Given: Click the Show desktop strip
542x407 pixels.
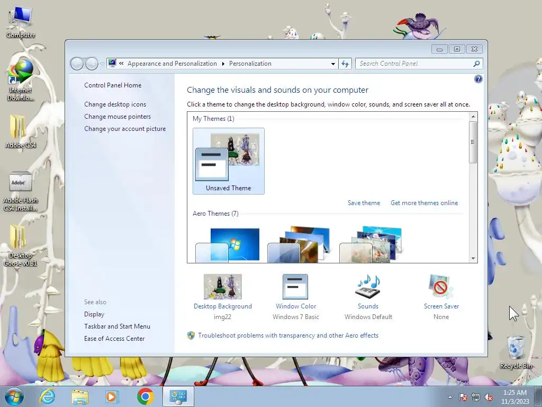Looking at the screenshot, I should coord(538,396).
